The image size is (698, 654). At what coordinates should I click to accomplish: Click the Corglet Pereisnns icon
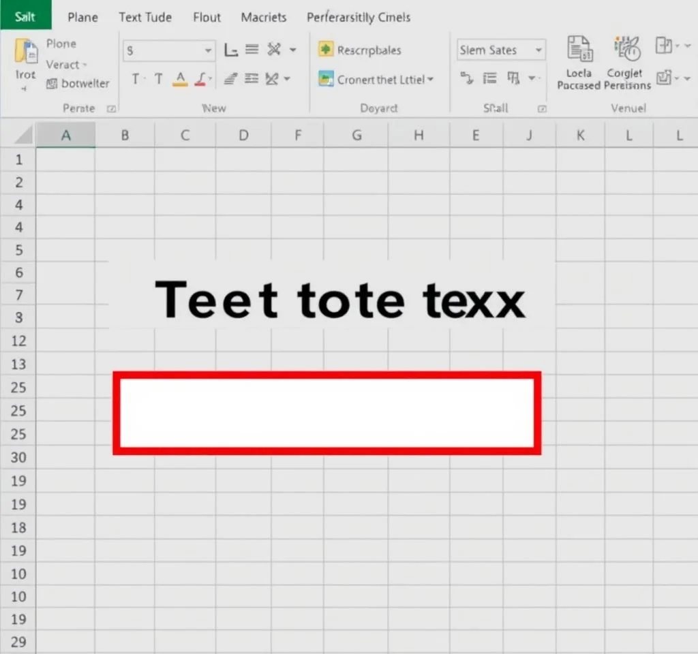coord(626,49)
